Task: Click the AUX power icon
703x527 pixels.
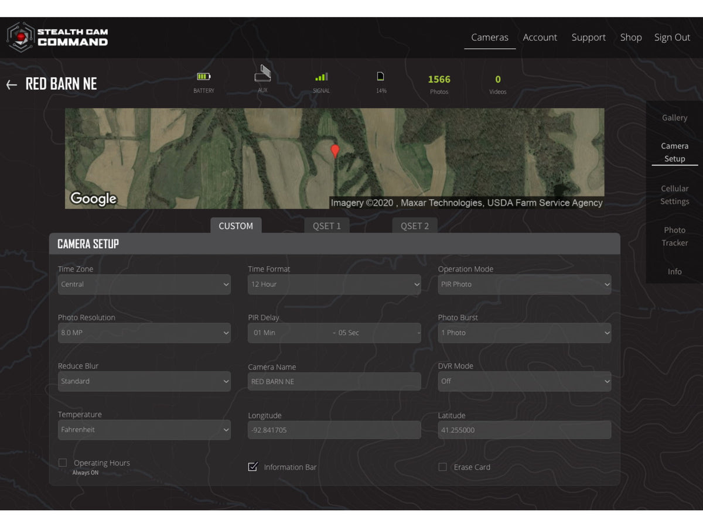Action: point(262,73)
